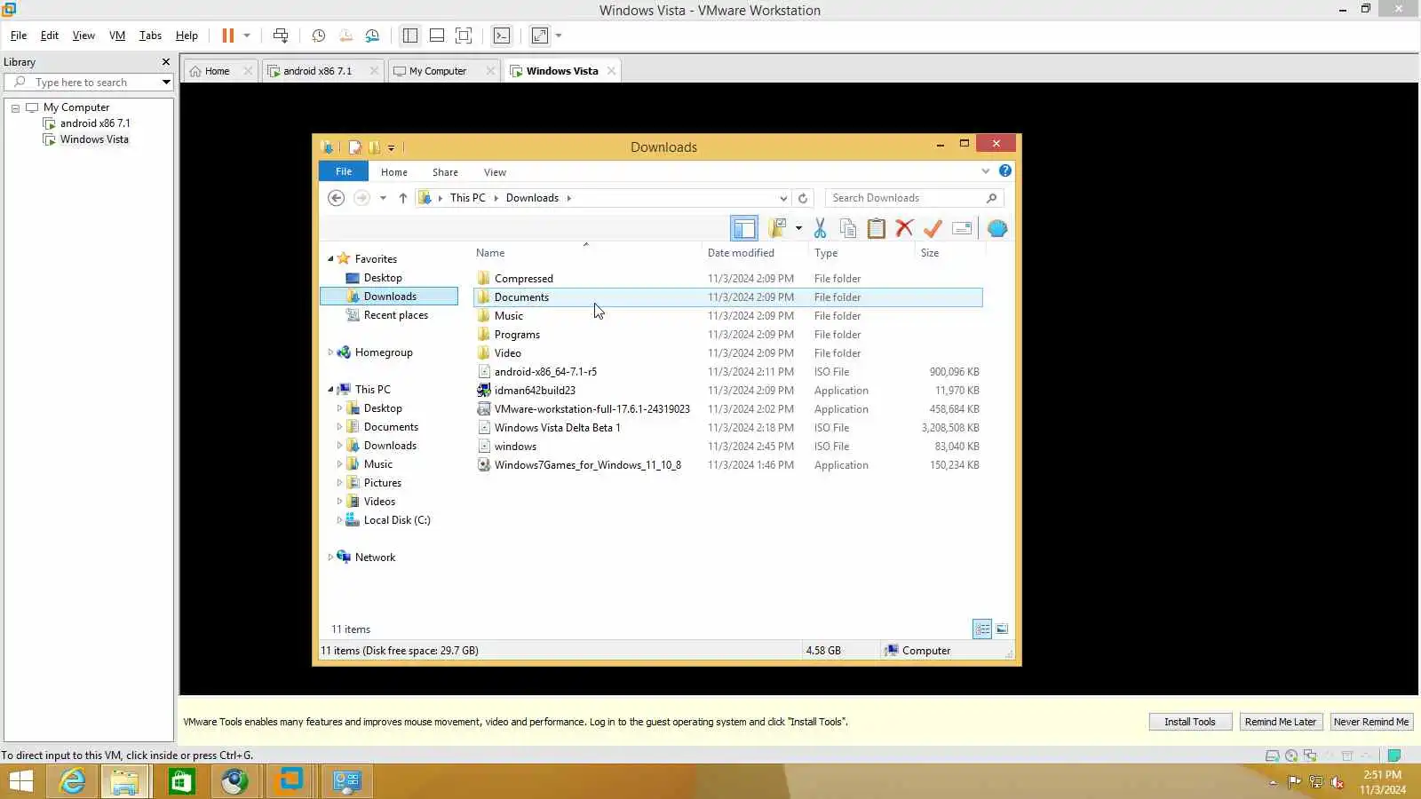Toggle the VMware library sidebar view

pyautogui.click(x=409, y=36)
